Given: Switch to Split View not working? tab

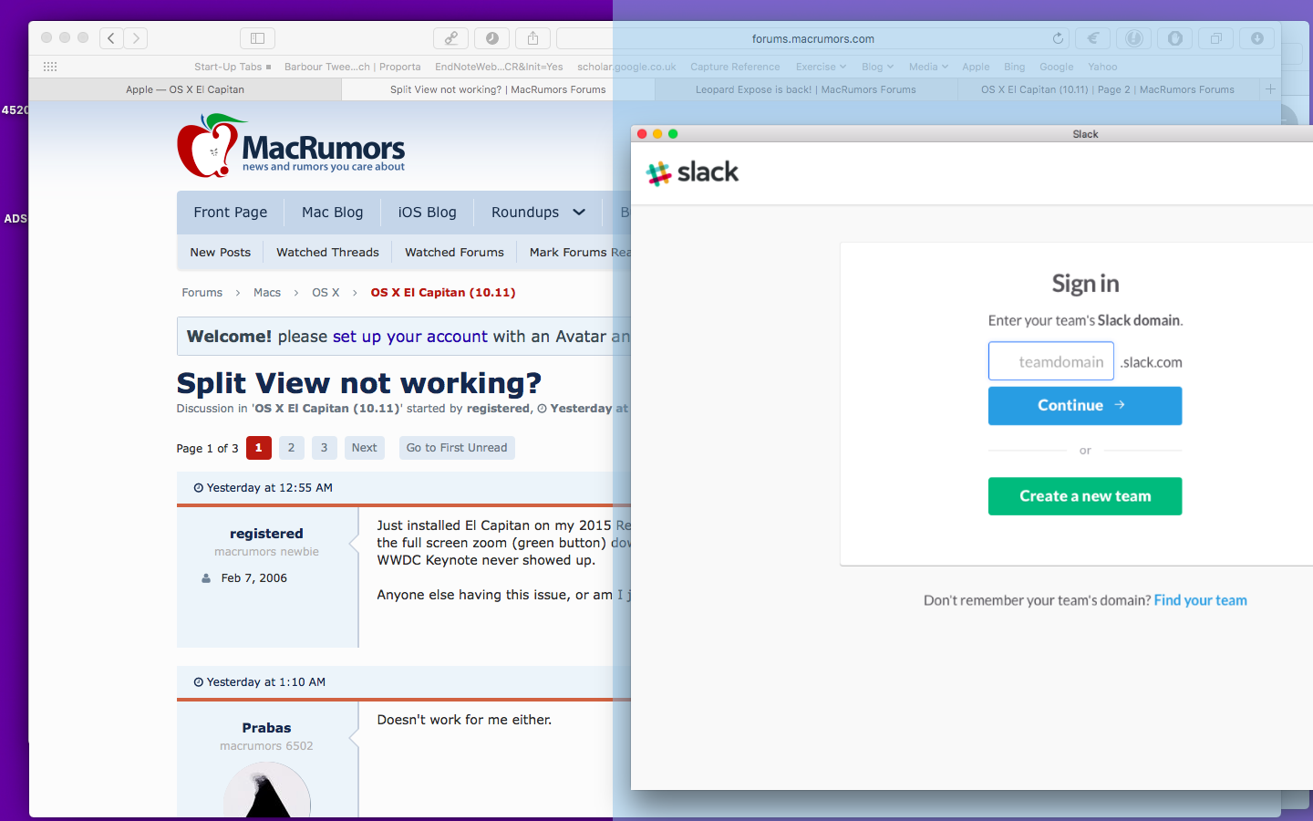Looking at the screenshot, I should coord(498,89).
